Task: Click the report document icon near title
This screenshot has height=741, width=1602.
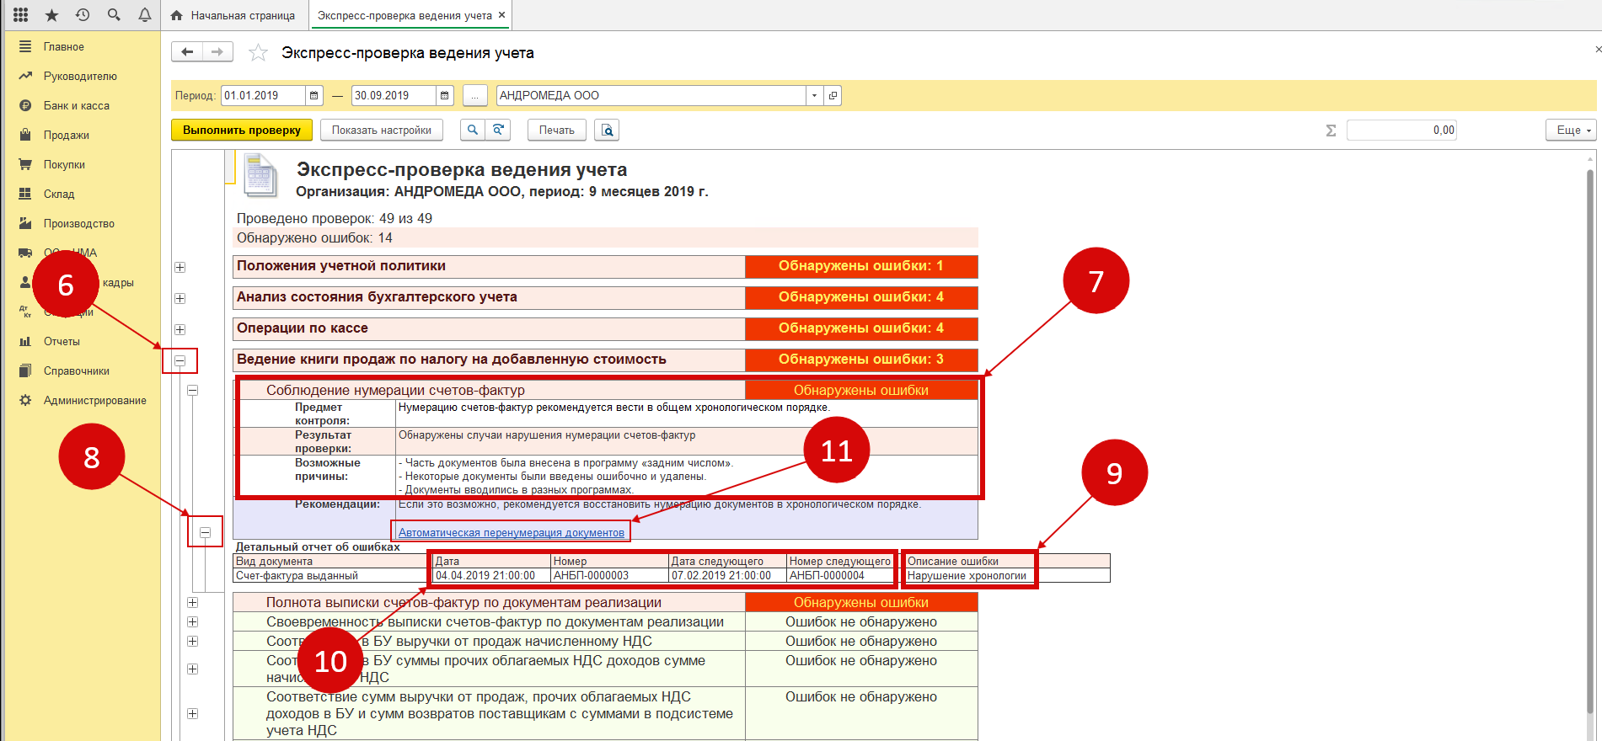Action: coord(260,175)
